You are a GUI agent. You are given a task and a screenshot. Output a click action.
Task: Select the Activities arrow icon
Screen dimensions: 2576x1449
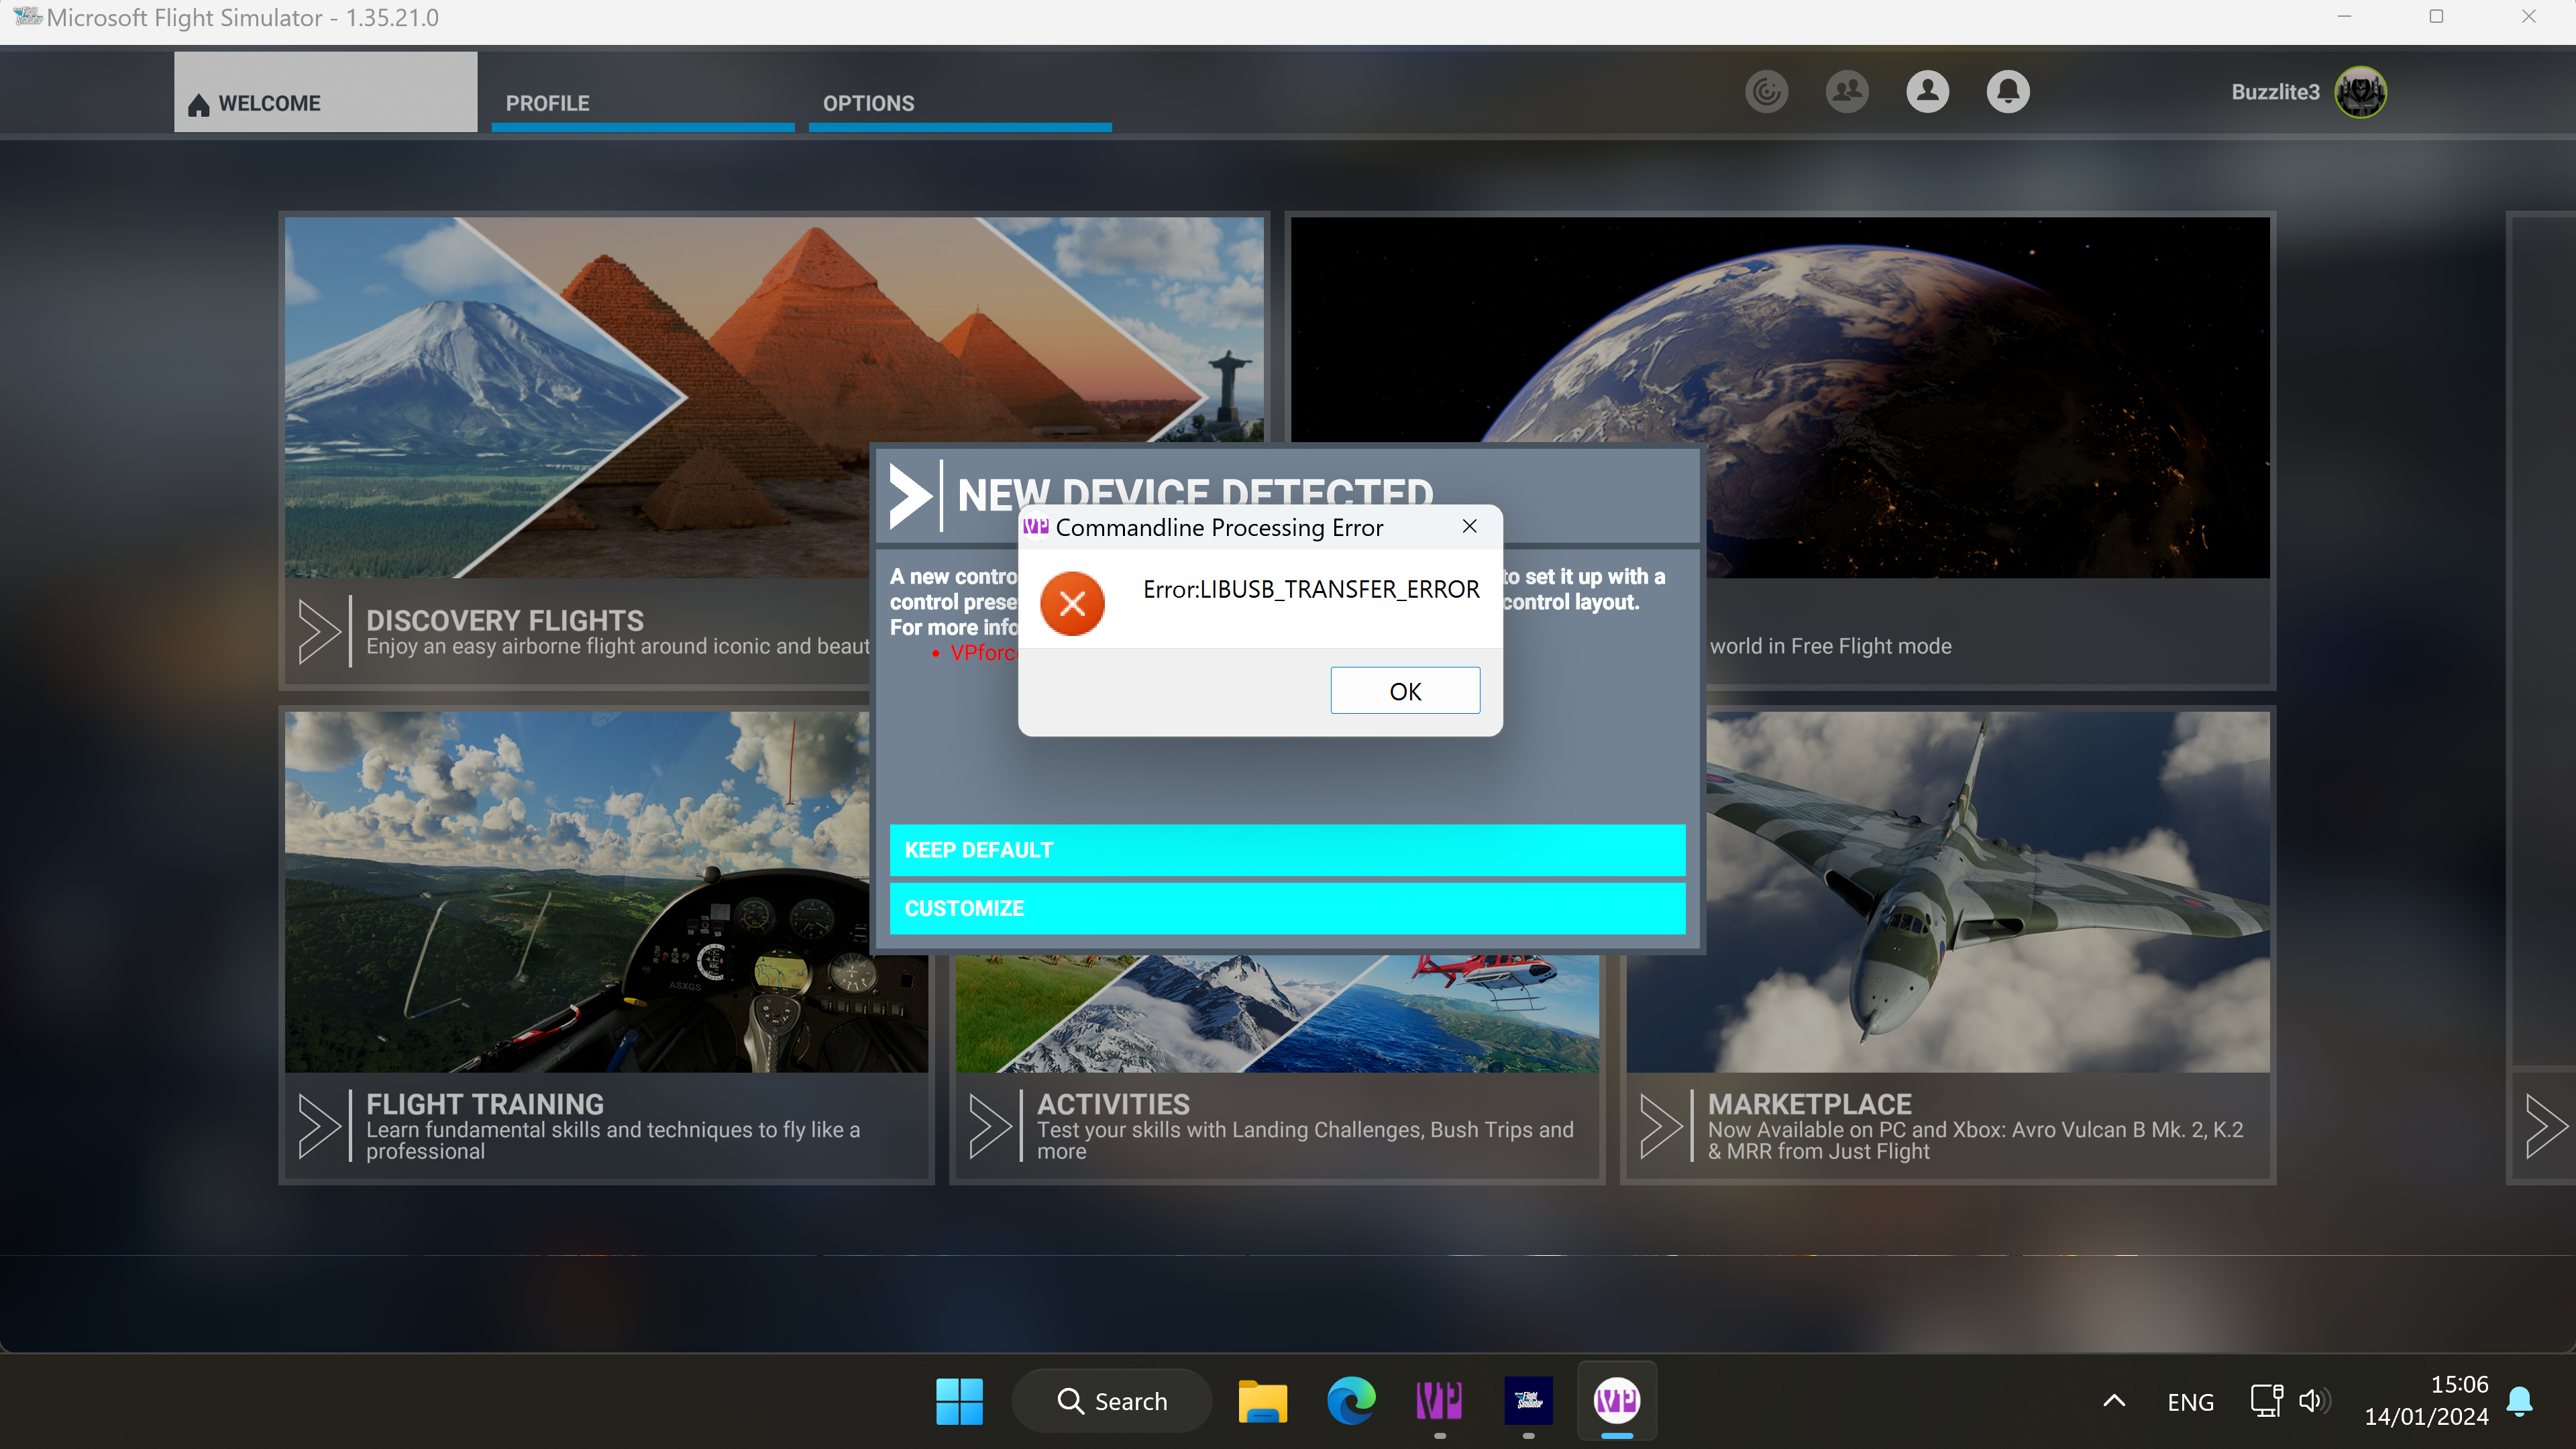(990, 1125)
